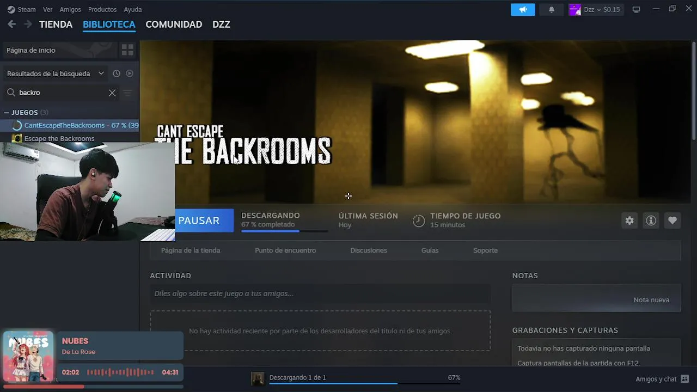Viewport: 697px width, 392px height.
Task: Click the $0.15 wallet balance
Action: tap(612, 9)
